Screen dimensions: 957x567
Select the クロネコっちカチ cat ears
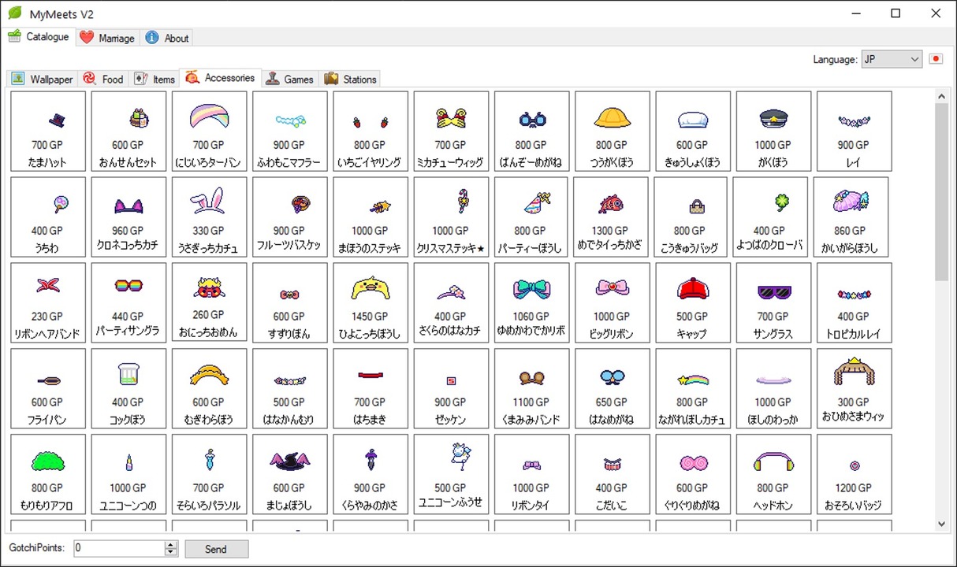point(128,217)
